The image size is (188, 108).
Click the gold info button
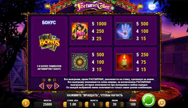point(26,103)
